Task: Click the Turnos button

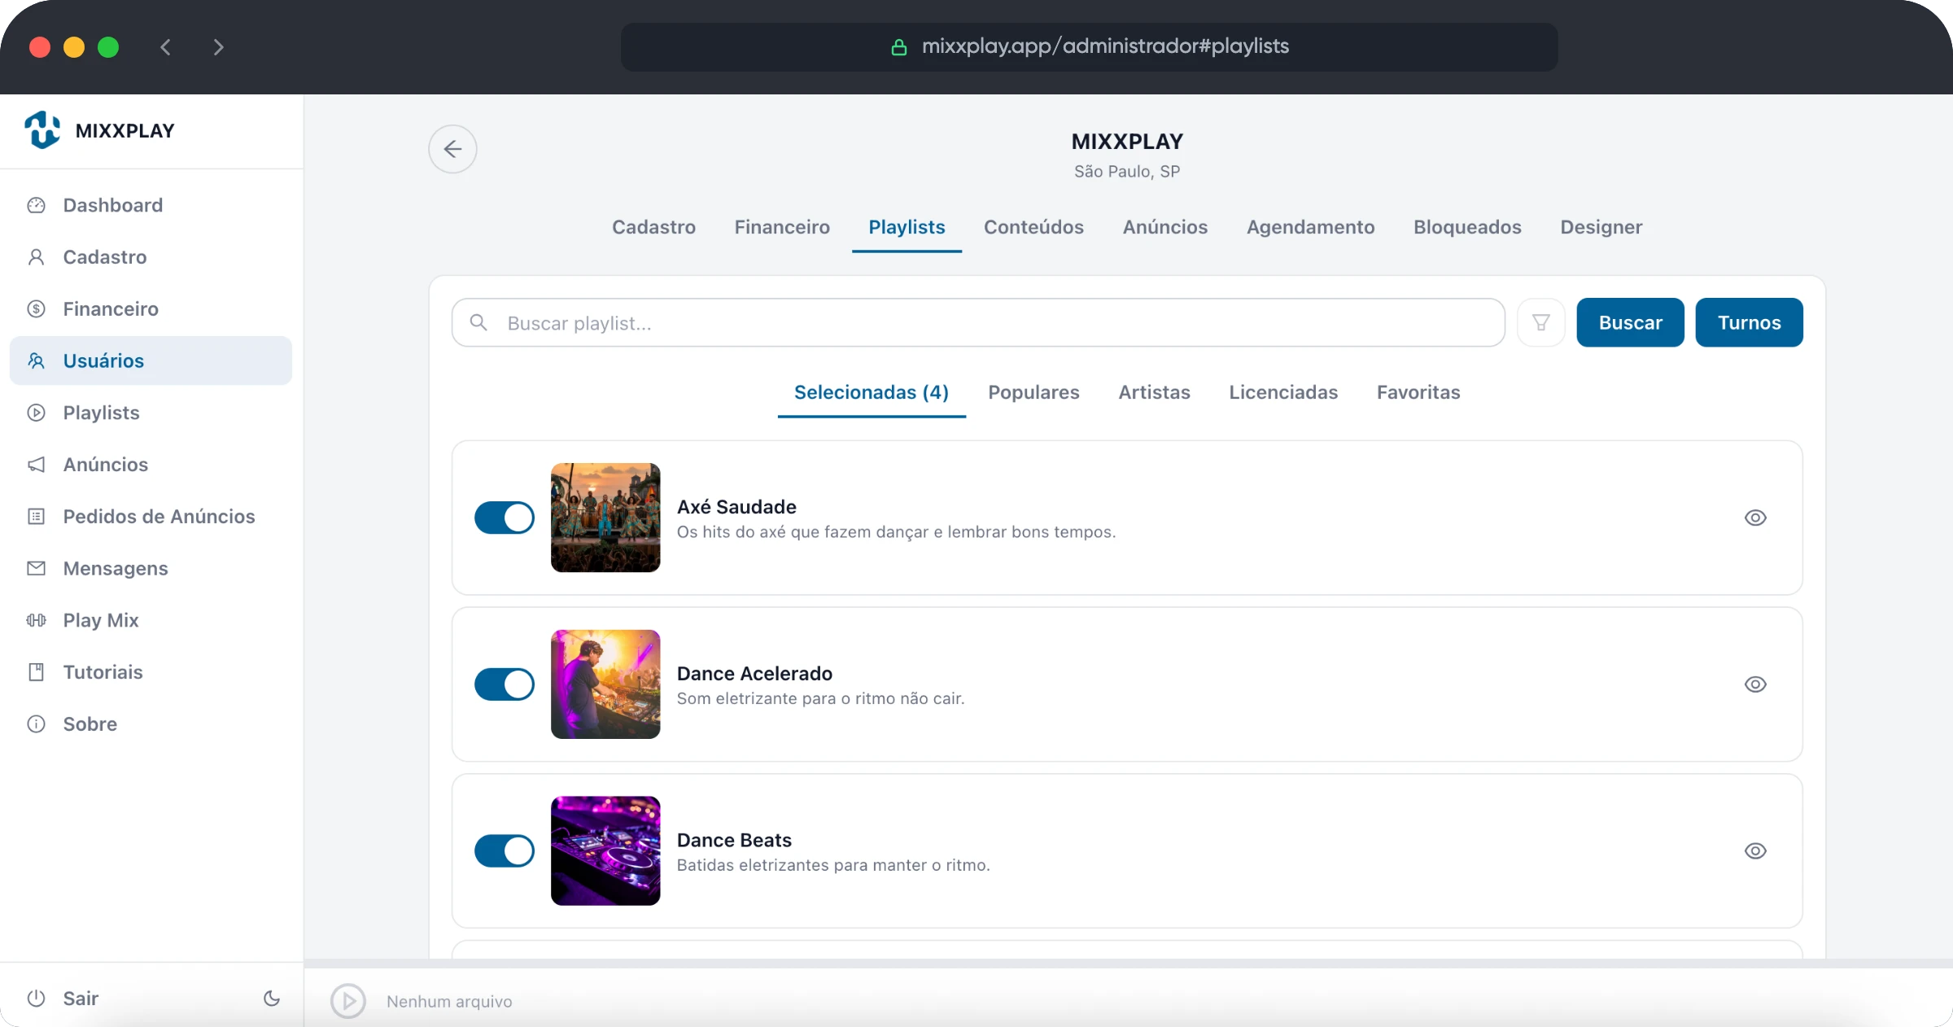Action: pos(1749,323)
